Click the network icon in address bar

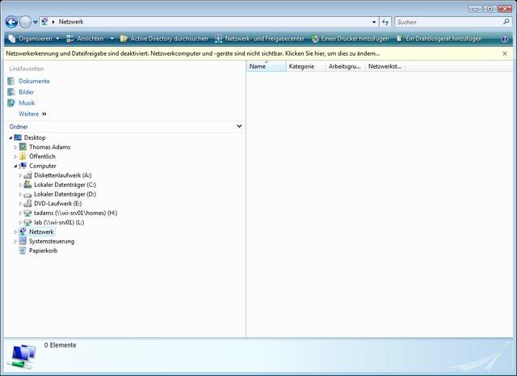44,22
